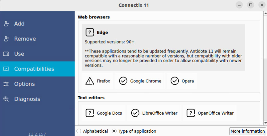Click the LibreOffice Writer checkmark icon

click(135, 113)
